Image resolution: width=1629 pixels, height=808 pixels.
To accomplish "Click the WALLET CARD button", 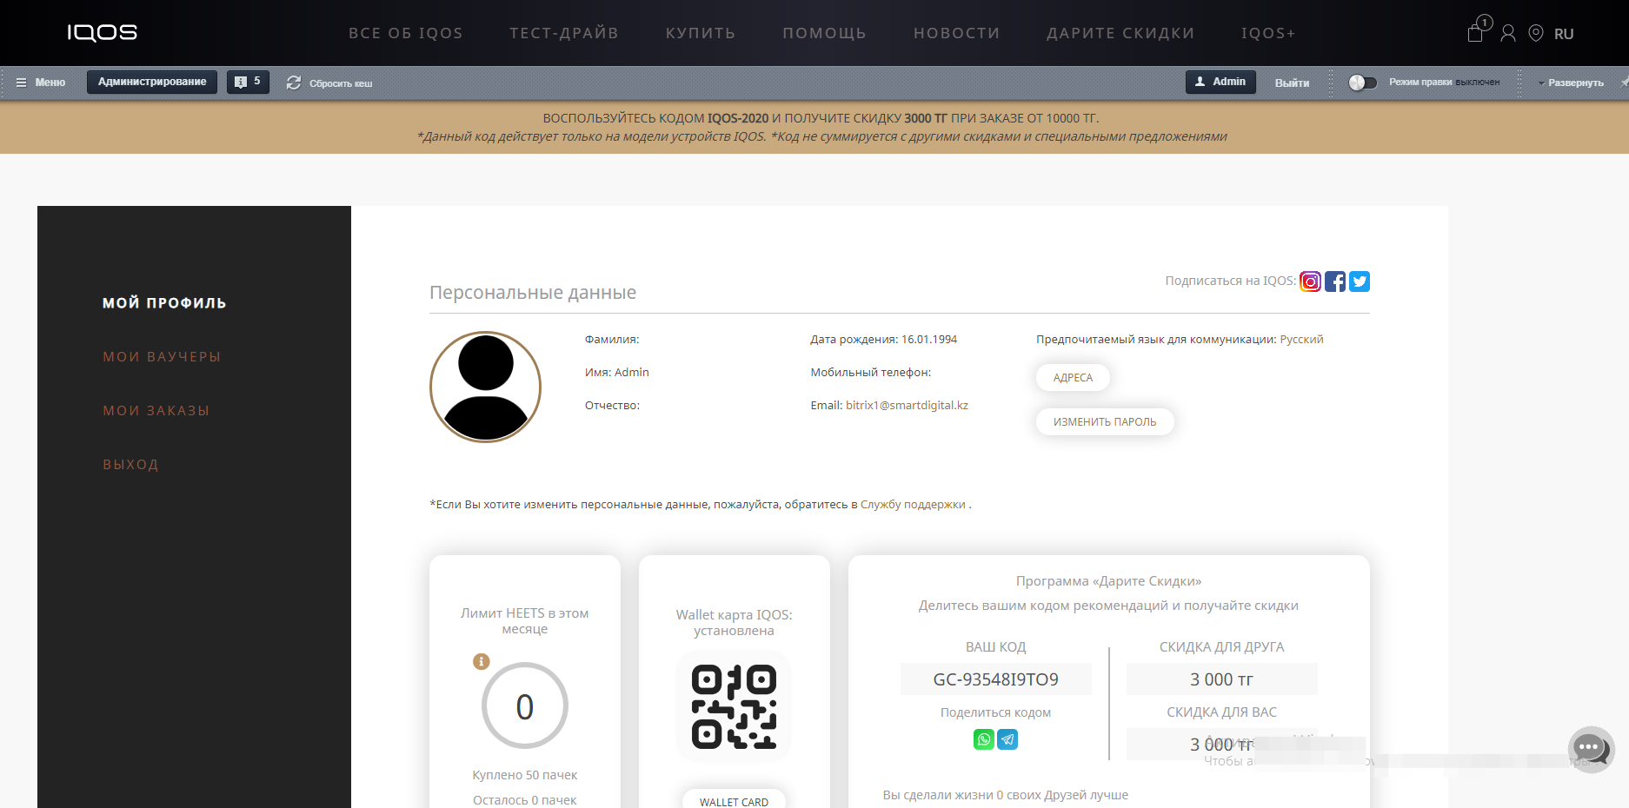I will [734, 801].
